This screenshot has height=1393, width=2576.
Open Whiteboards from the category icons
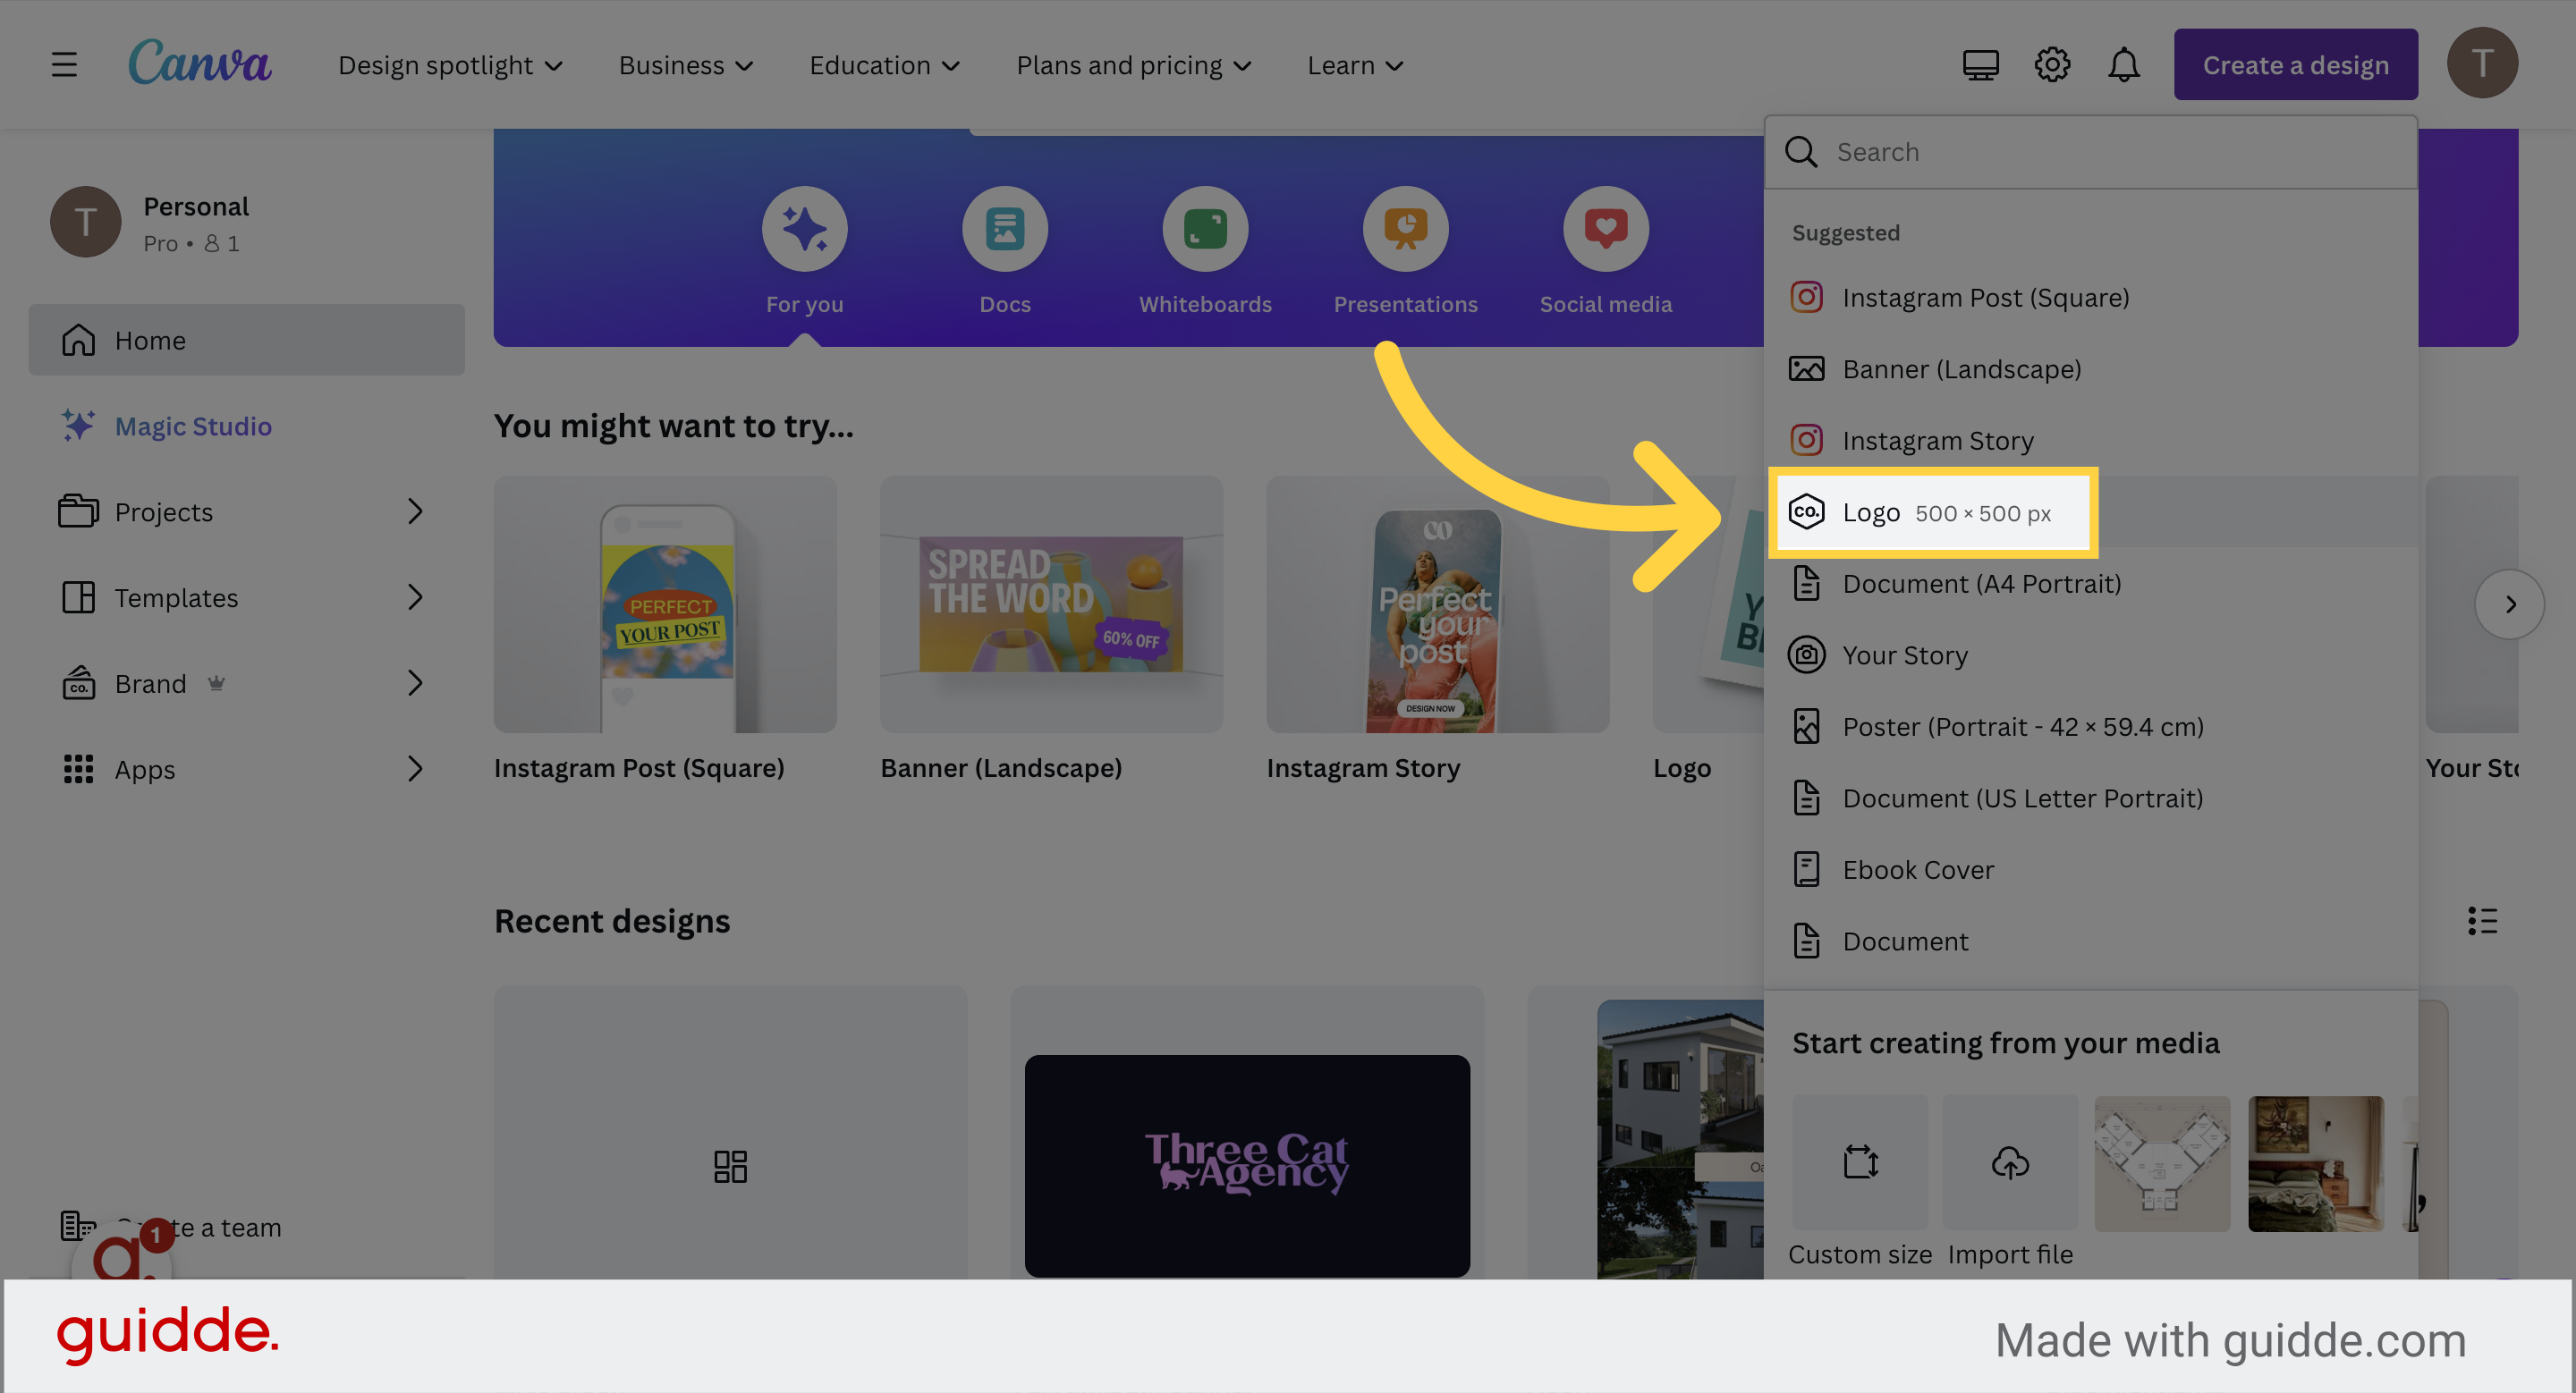1204,228
